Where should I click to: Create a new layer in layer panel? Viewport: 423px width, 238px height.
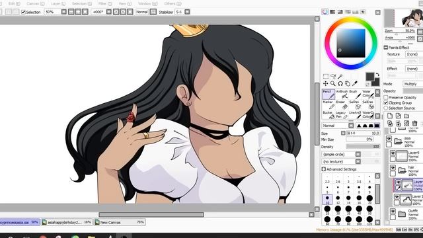390,116
